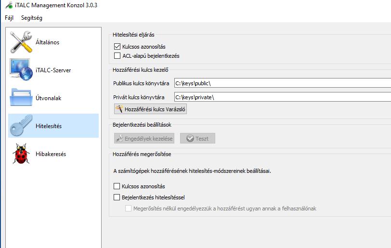Open the Segítség menu
391x248 pixels.
pyautogui.click(x=32, y=18)
